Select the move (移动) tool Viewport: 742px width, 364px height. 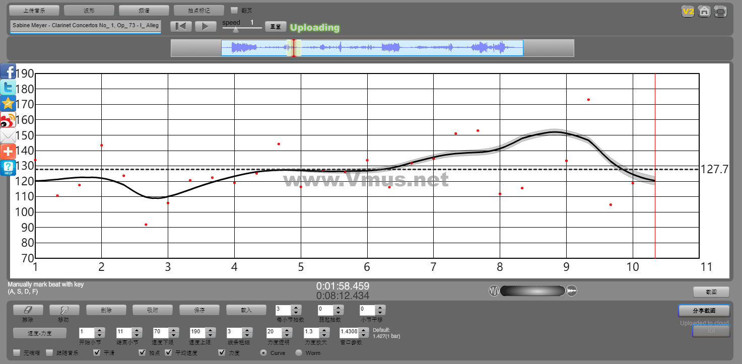click(64, 310)
